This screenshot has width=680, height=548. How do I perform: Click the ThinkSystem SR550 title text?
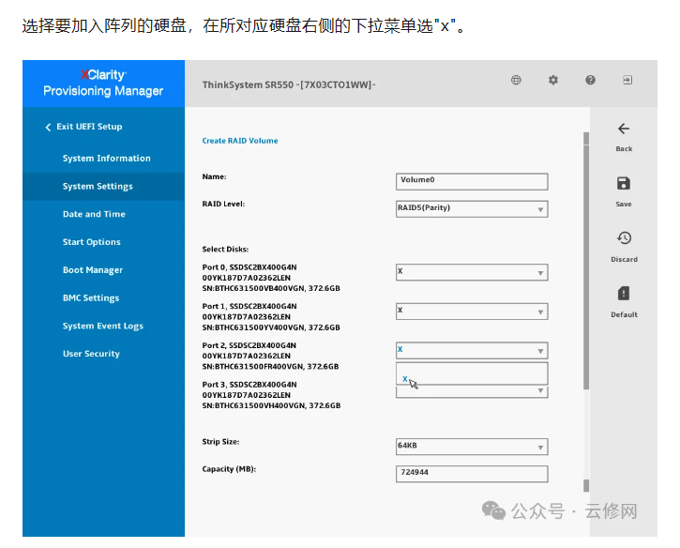click(x=289, y=84)
